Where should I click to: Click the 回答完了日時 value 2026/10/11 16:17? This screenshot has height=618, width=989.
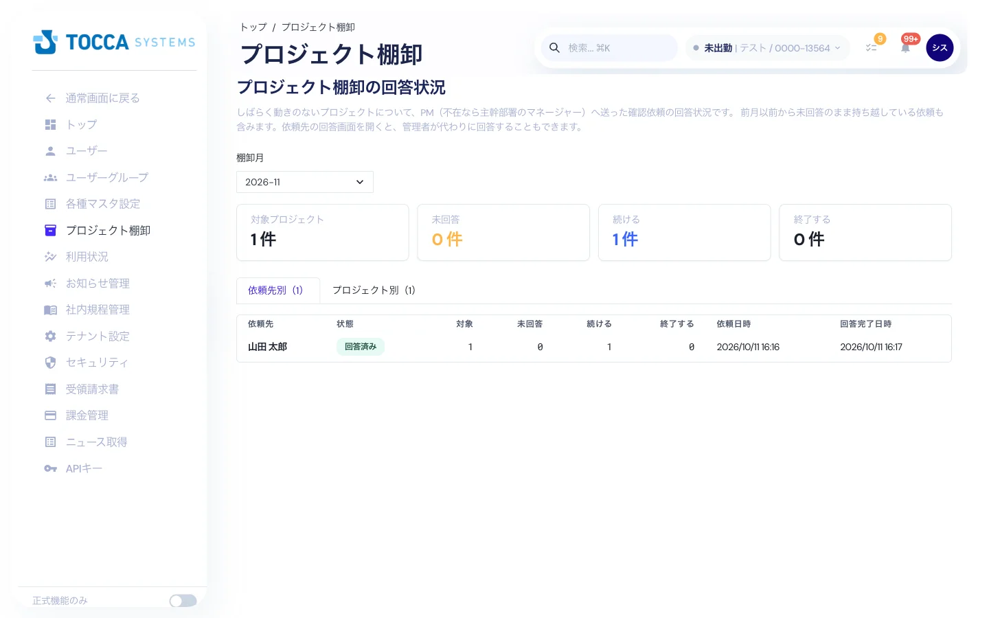(x=872, y=347)
